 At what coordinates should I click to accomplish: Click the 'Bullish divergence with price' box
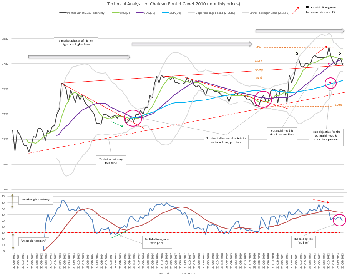click(157, 242)
